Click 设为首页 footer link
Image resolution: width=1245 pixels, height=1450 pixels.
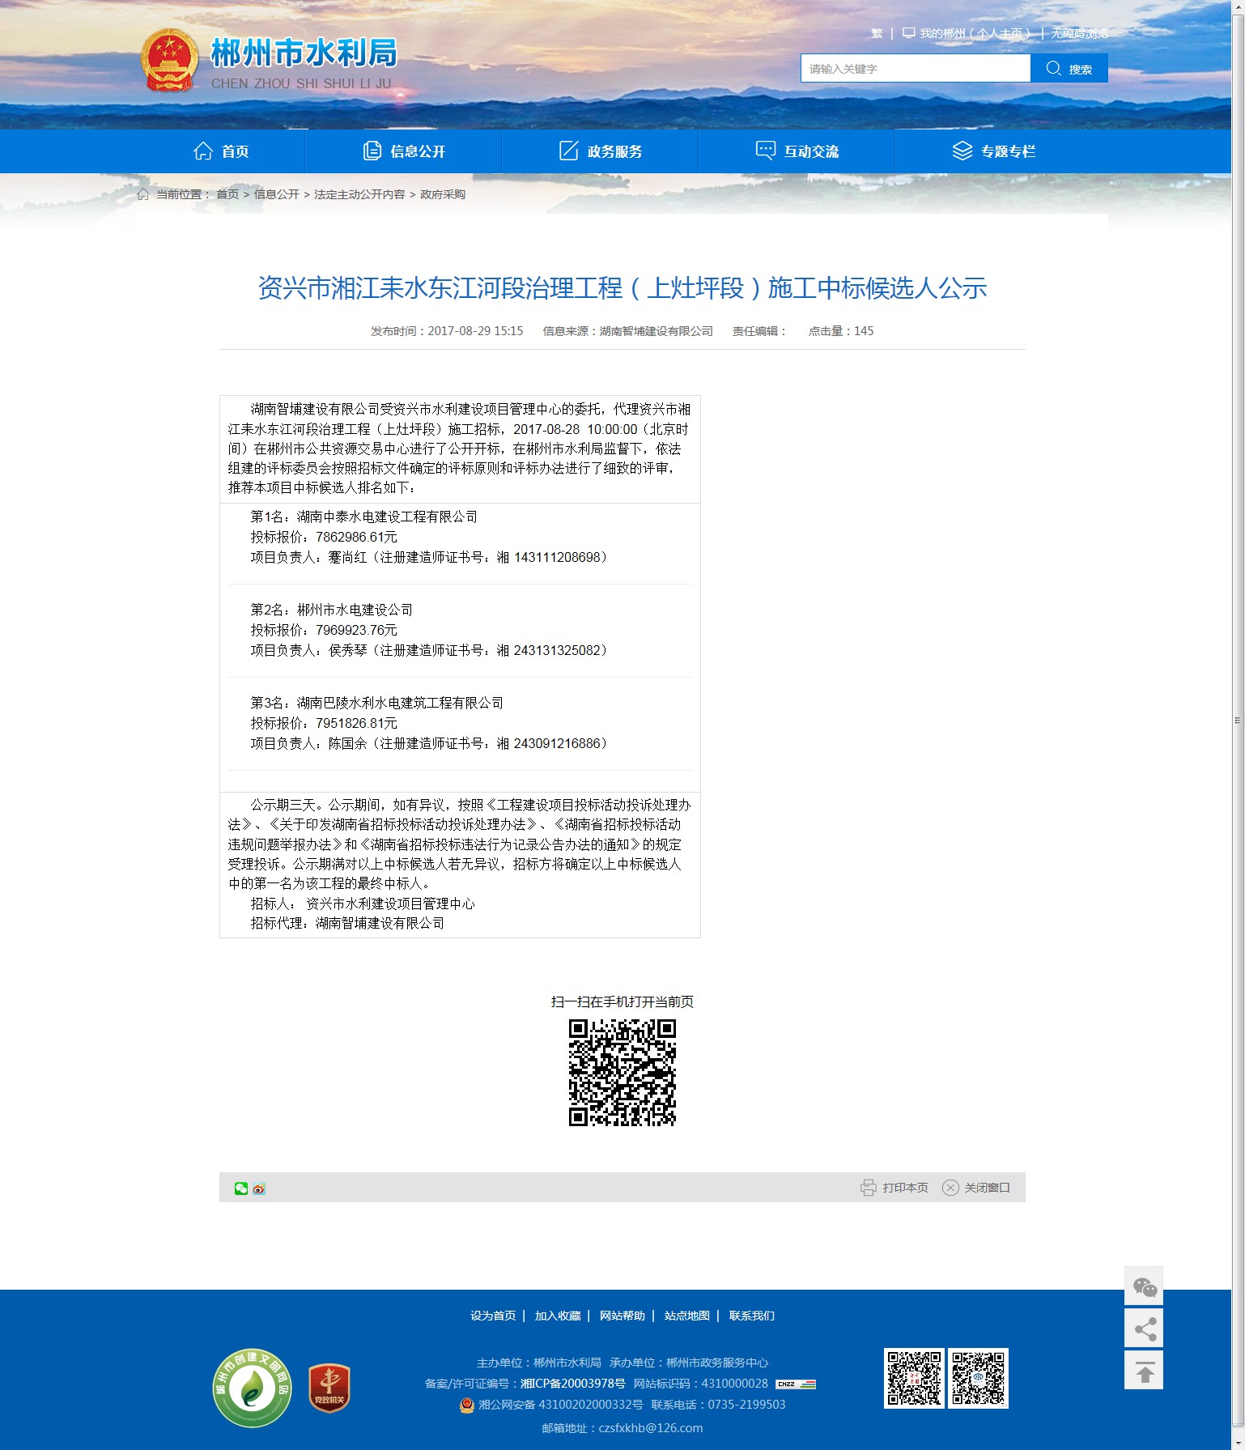[493, 1316]
